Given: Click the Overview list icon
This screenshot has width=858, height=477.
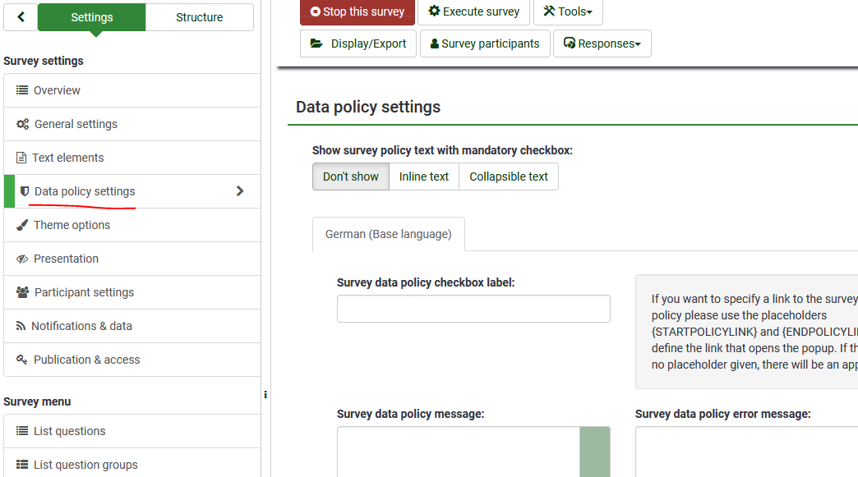Looking at the screenshot, I should point(22,90).
